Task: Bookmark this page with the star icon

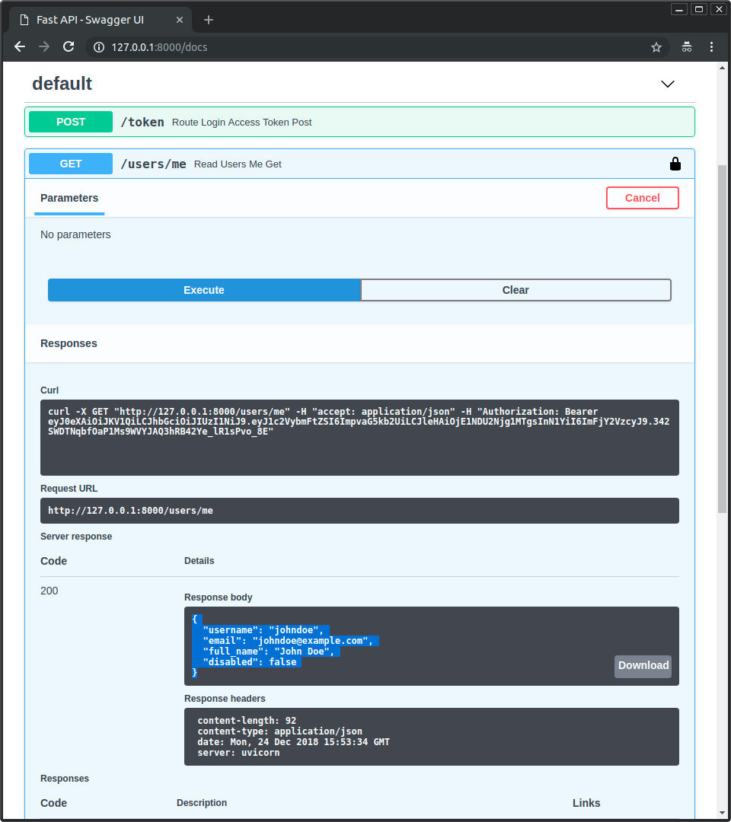Action: coord(656,47)
